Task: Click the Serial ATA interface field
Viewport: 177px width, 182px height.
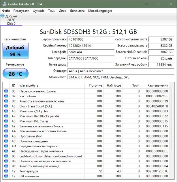Action: [x=91, y=52]
